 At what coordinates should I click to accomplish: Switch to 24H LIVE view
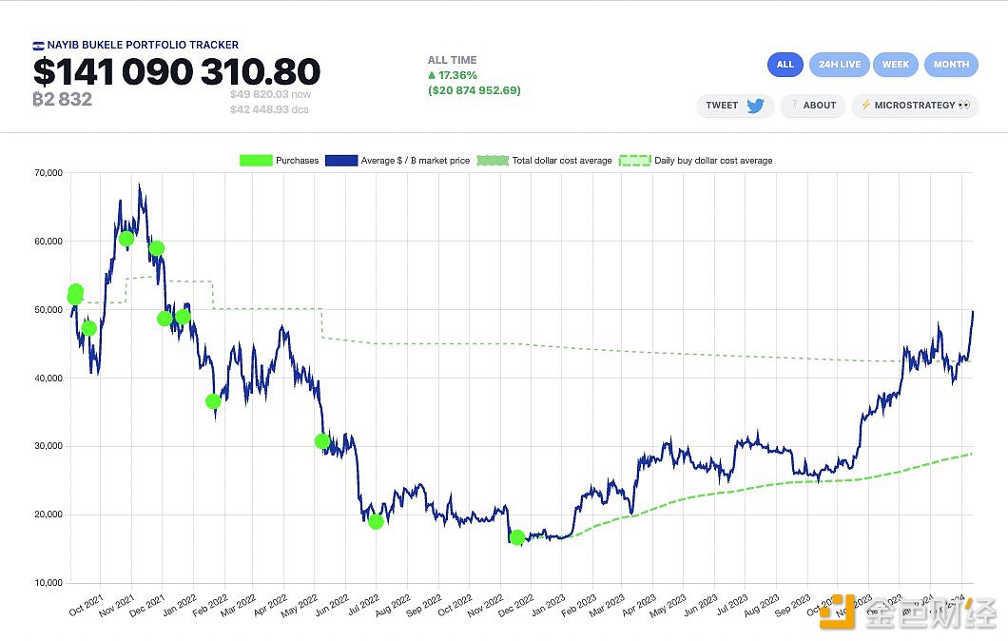coord(839,65)
